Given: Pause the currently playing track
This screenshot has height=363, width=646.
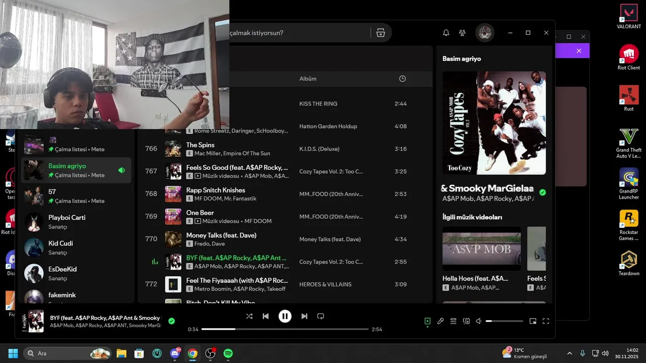Looking at the screenshot, I should pyautogui.click(x=285, y=316).
